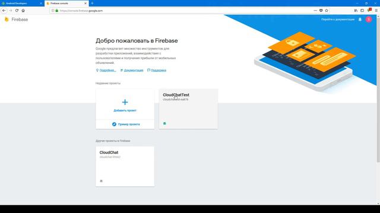The width and height of the screenshot is (380, 213).
Task: Click the extension shield icon with badge
Action: tap(369, 10)
